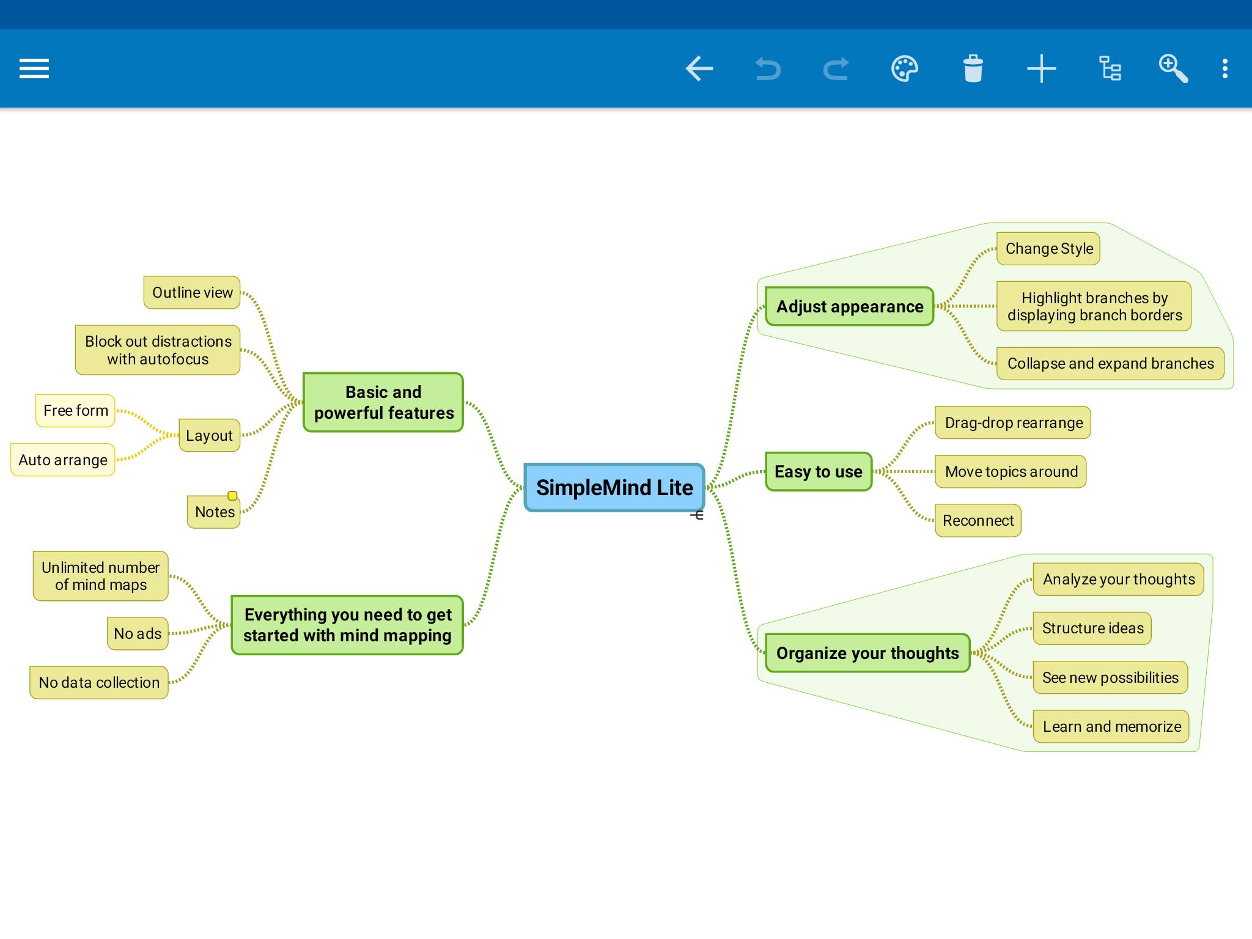Select the Change Style node
This screenshot has height=939, width=1252.
[x=1048, y=248]
